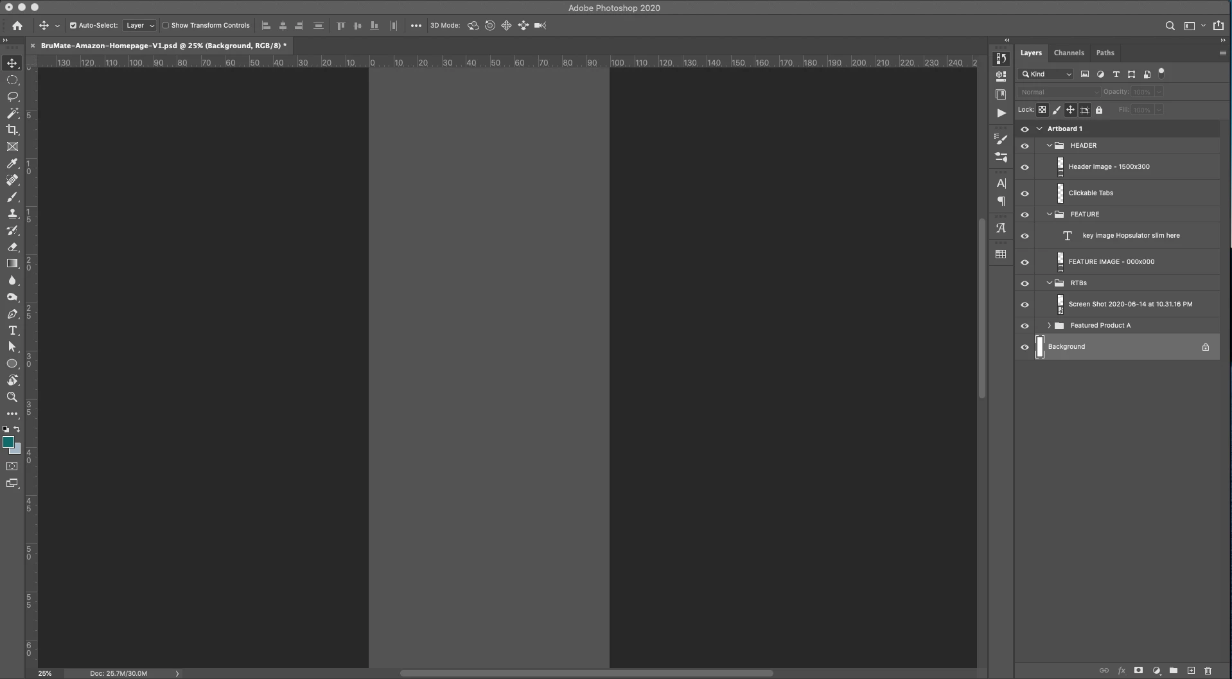1232x679 pixels.
Task: Toggle visibility of Artboard 1
Action: pos(1025,129)
